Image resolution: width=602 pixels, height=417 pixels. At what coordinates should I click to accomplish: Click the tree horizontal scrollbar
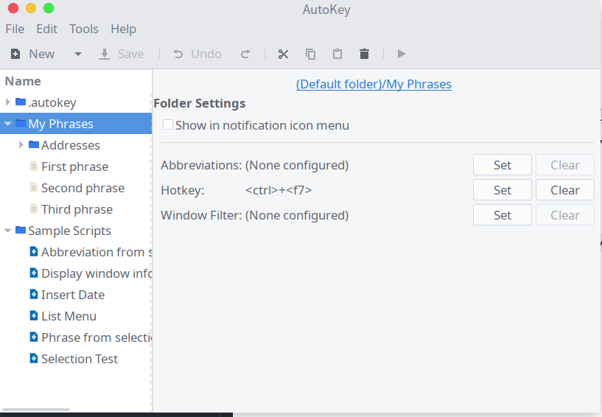tap(36, 410)
